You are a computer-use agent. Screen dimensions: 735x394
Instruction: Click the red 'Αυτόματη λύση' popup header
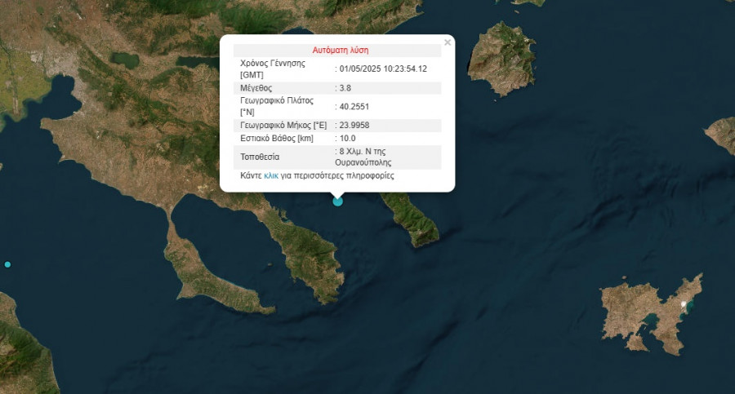point(341,50)
